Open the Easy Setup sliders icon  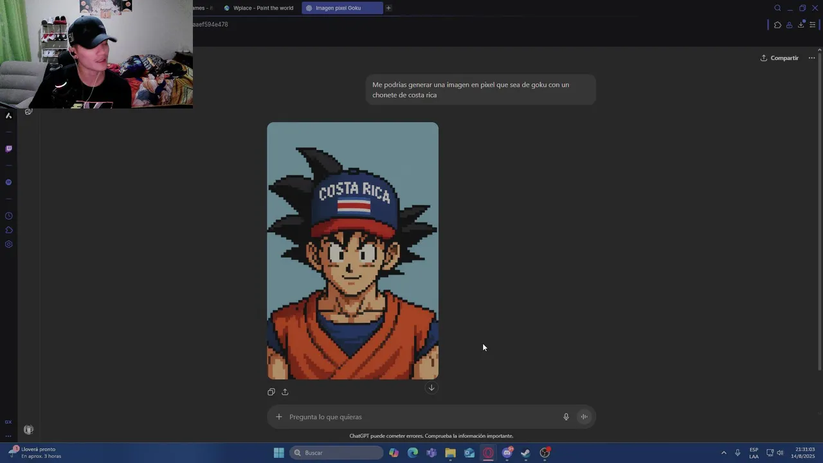812,25
